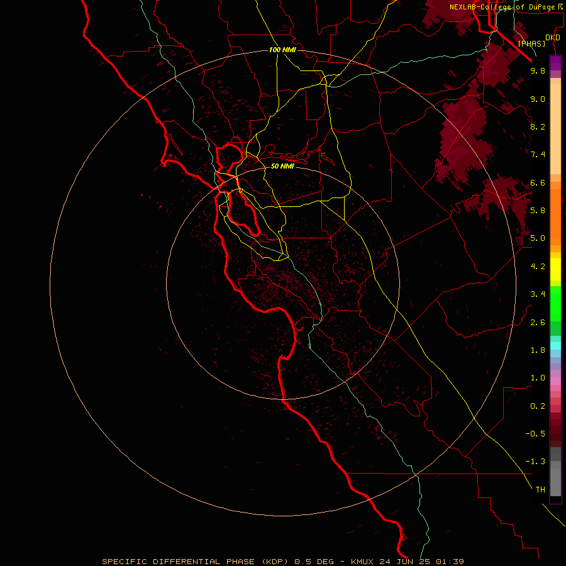This screenshot has width=566, height=566.
Task: Pick the pale peach segment of the color bar
Action: click(555, 129)
